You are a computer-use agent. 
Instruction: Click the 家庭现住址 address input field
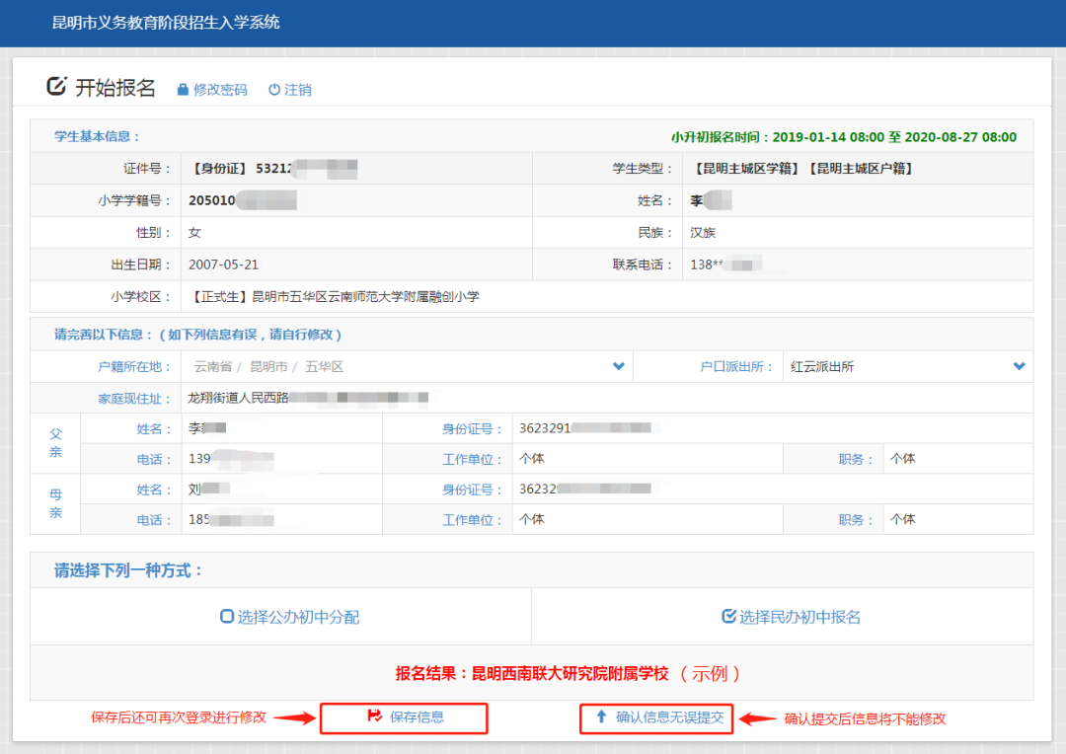pos(607,398)
